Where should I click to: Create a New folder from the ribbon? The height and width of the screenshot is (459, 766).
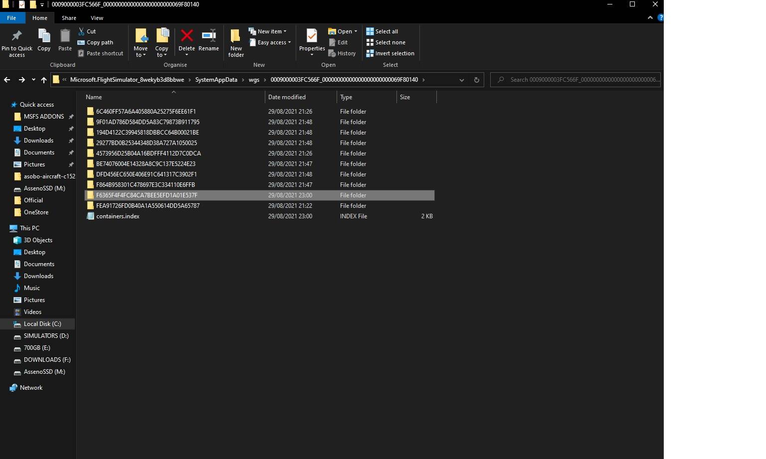(236, 42)
